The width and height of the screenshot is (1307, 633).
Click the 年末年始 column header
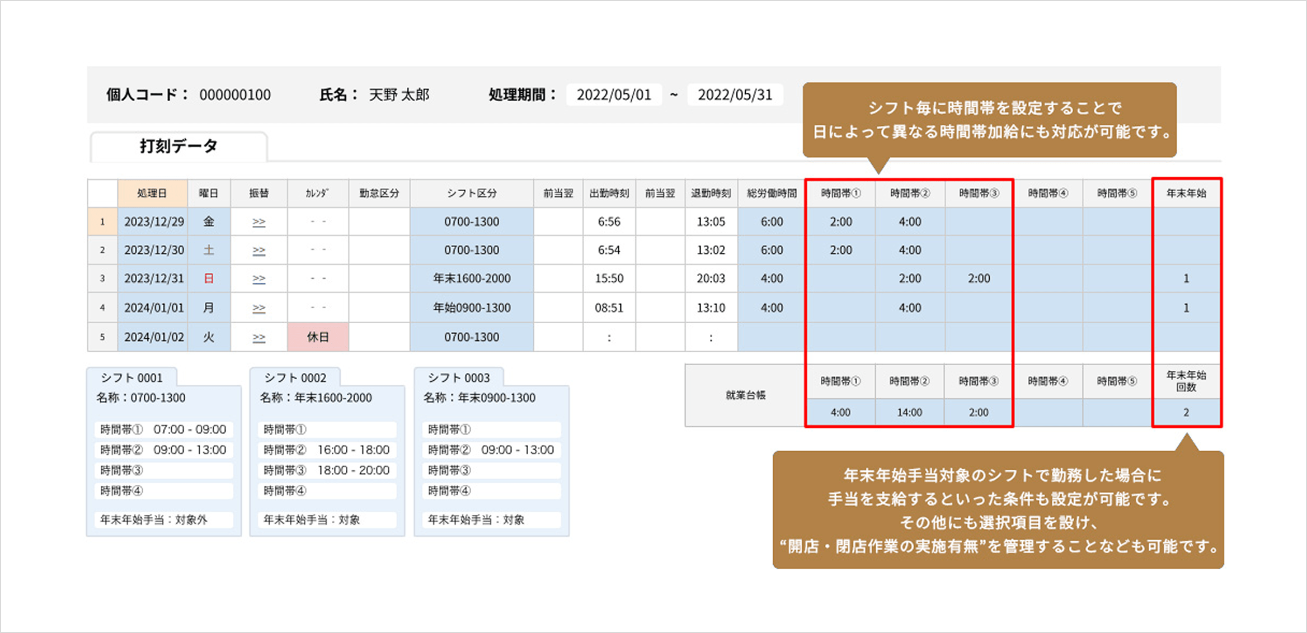click(1186, 193)
